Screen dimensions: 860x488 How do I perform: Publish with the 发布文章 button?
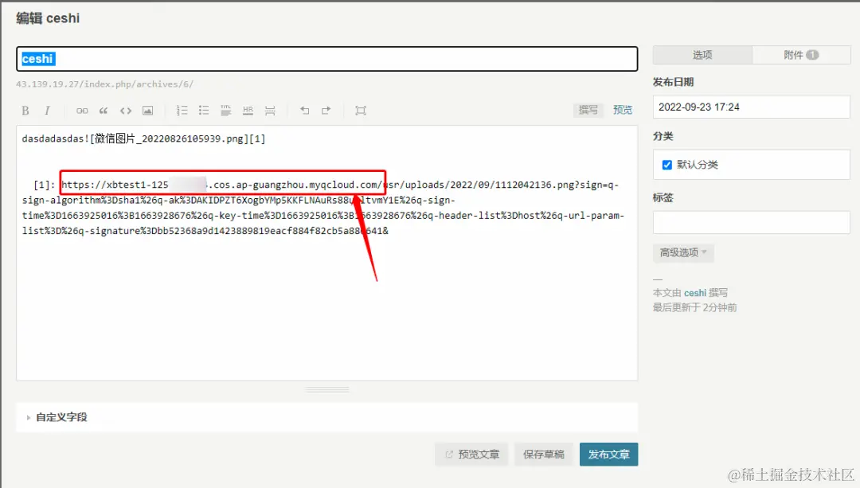click(x=609, y=455)
